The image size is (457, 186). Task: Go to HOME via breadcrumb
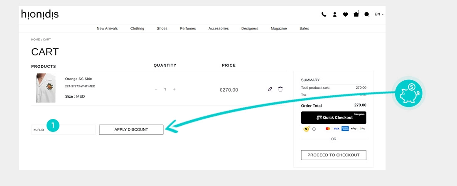36,40
